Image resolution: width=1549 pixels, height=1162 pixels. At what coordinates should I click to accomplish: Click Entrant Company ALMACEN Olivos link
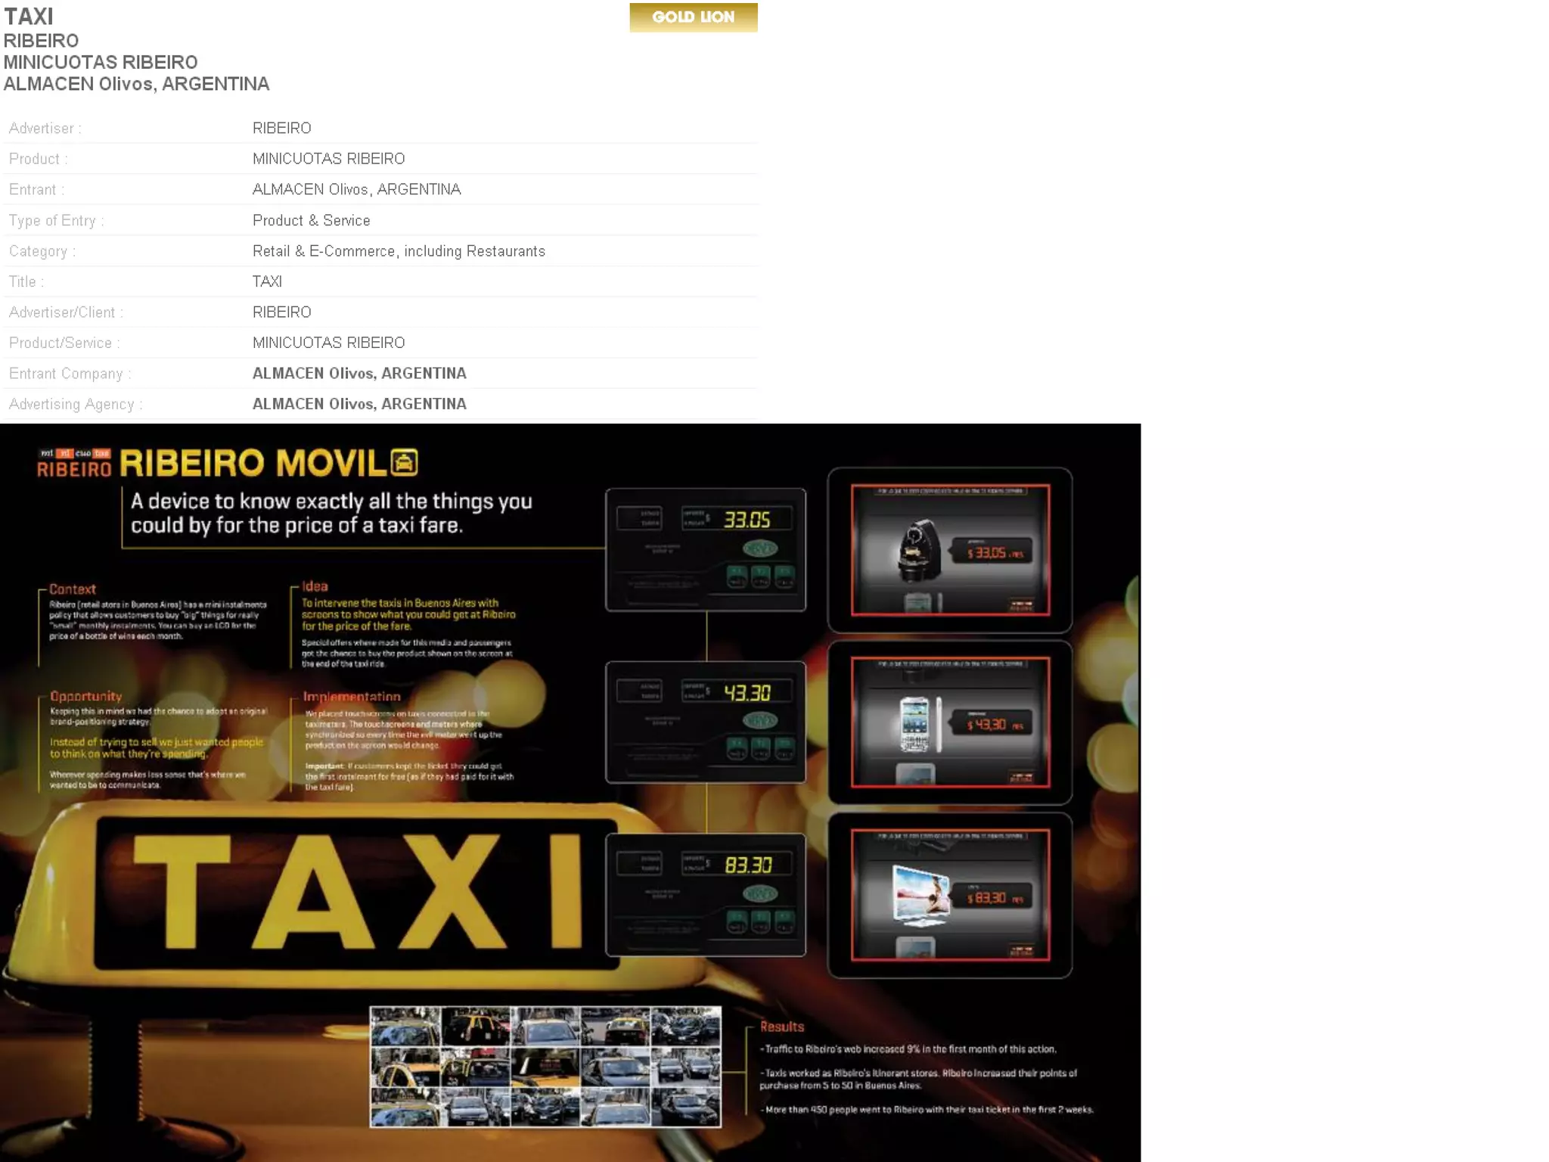coord(359,374)
